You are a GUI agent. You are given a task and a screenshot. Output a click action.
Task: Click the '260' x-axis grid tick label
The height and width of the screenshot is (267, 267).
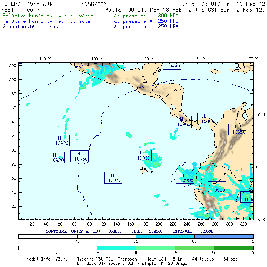pos(201,224)
